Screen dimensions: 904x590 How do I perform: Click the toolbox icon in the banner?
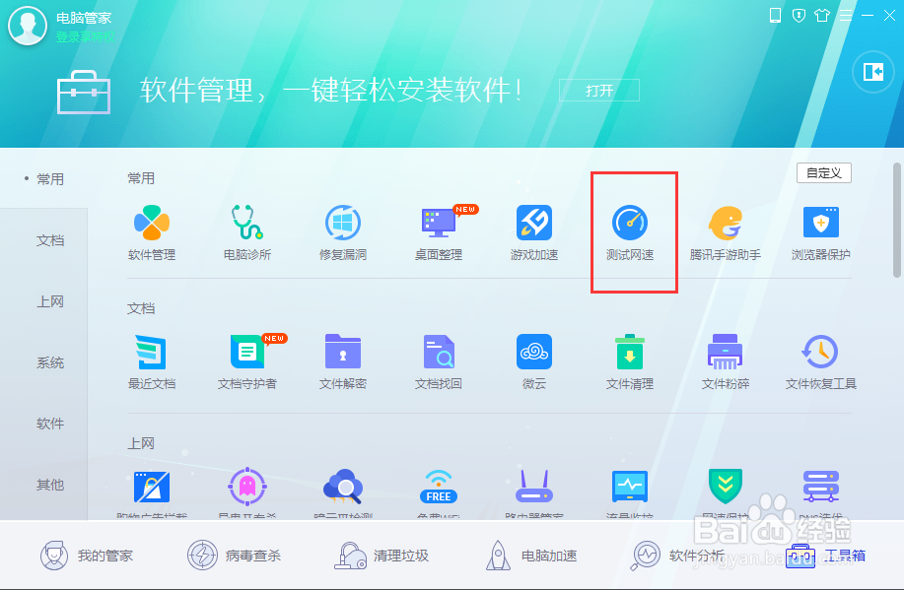(x=84, y=92)
